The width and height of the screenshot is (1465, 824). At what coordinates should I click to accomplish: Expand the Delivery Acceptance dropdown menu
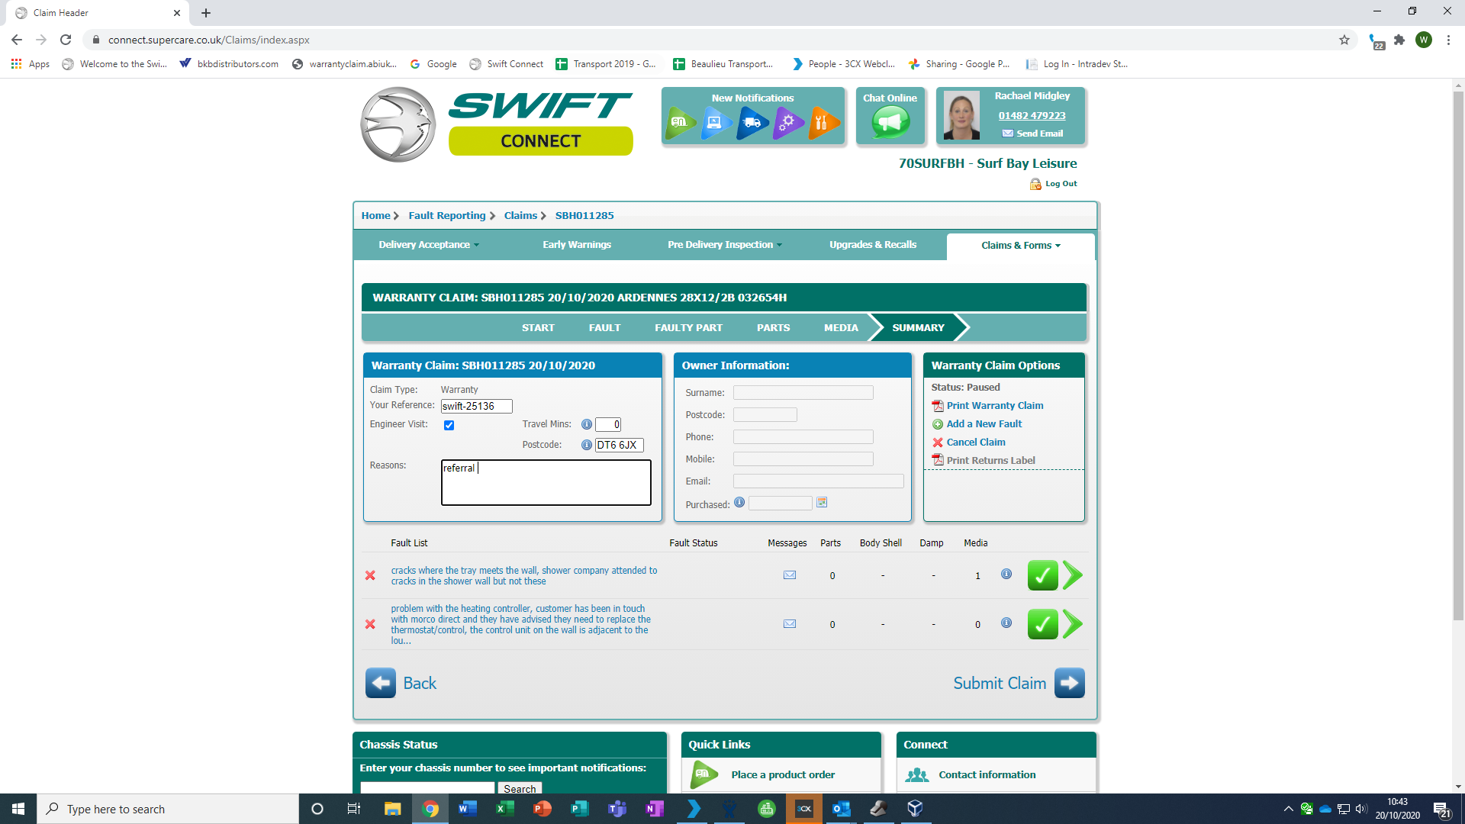(429, 245)
